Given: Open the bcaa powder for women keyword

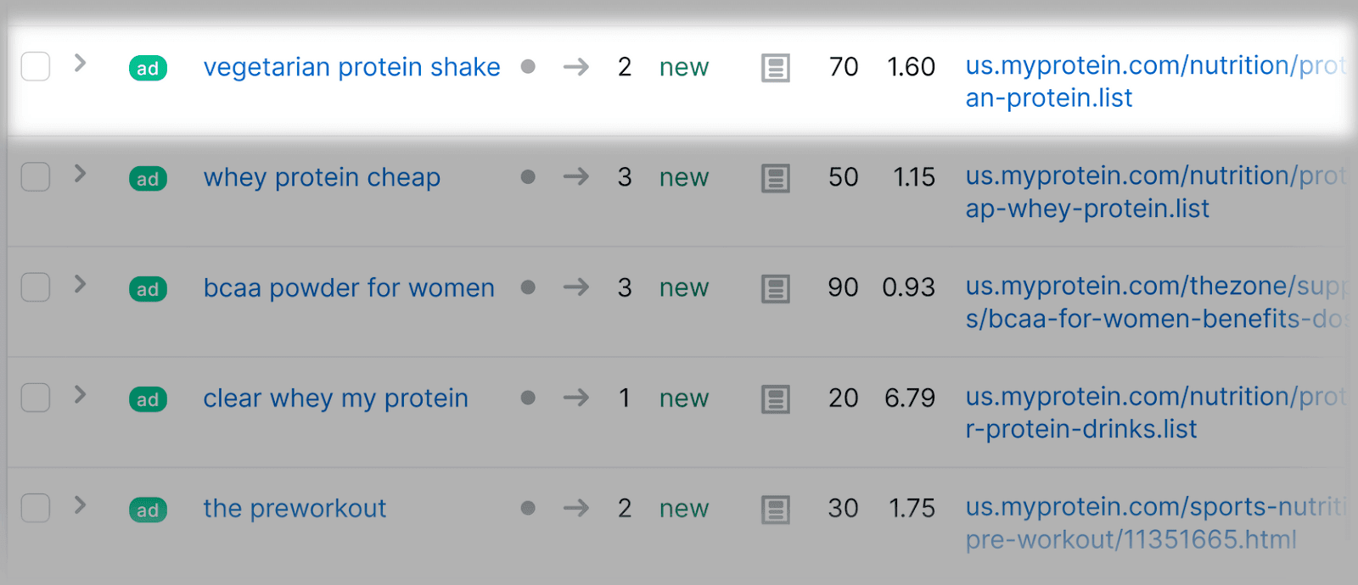Looking at the screenshot, I should pyautogui.click(x=348, y=288).
